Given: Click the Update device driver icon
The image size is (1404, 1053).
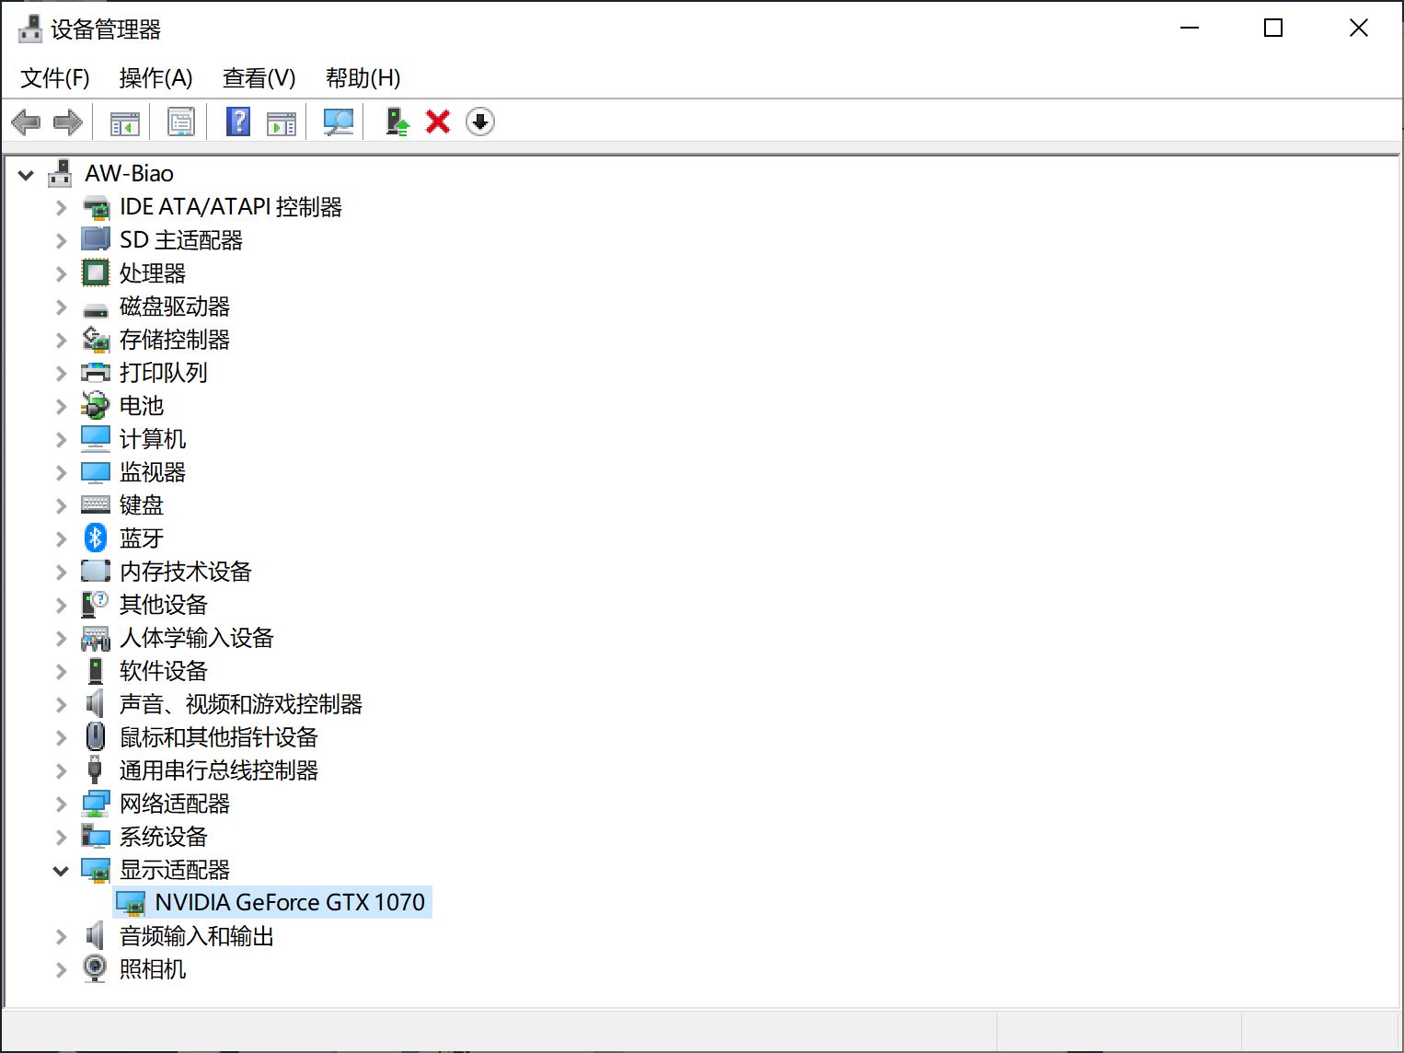Looking at the screenshot, I should point(397,121).
